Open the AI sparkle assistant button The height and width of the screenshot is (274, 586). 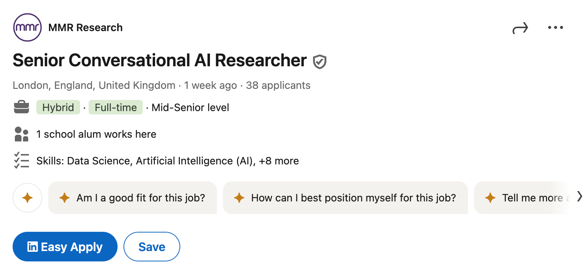(27, 198)
